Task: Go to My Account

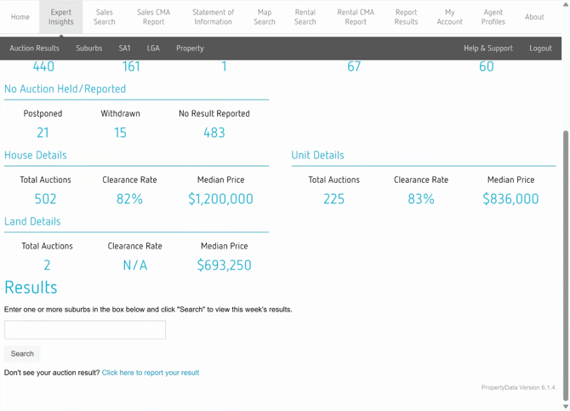Action: coord(449,17)
